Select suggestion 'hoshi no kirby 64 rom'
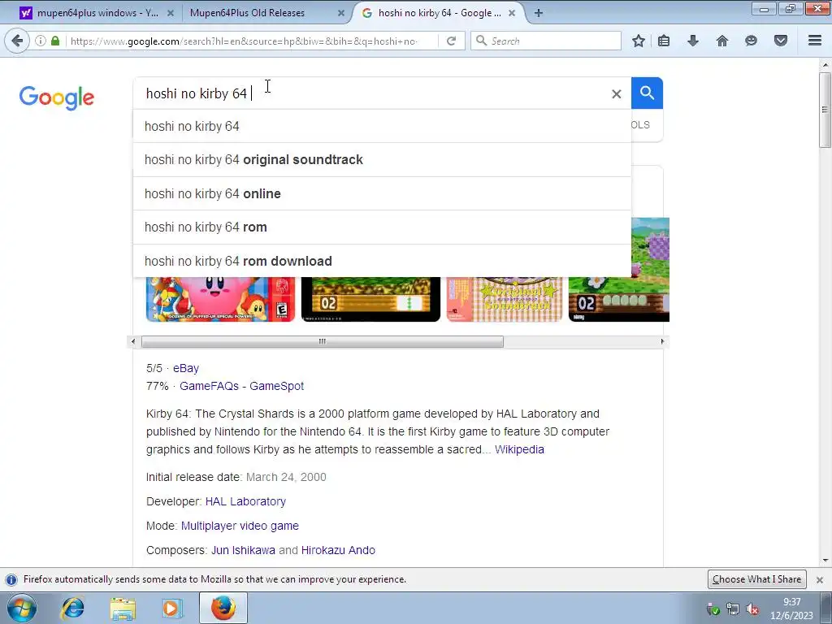The image size is (832, 624). [382, 227]
